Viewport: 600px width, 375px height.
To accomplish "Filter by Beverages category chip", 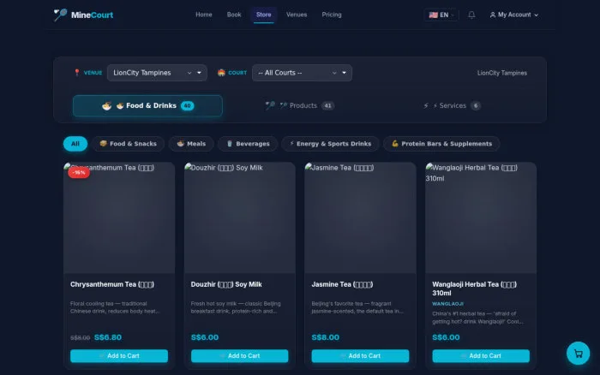I will (248, 144).
